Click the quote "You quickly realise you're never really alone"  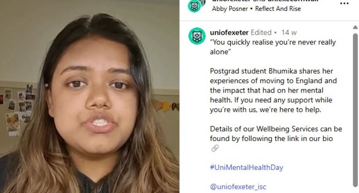click(273, 47)
